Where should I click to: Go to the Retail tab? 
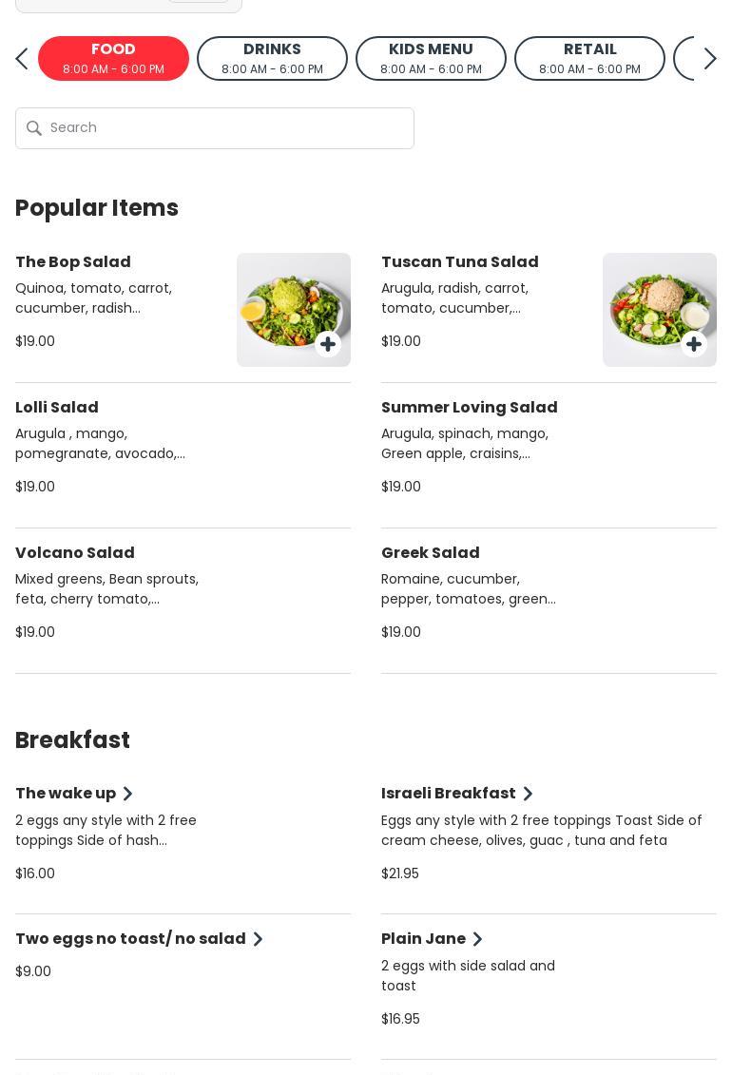coord(589,58)
